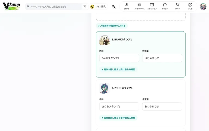Open the search filter funnel icon
Screen dimensions: 209x131
[x=85, y=7]
